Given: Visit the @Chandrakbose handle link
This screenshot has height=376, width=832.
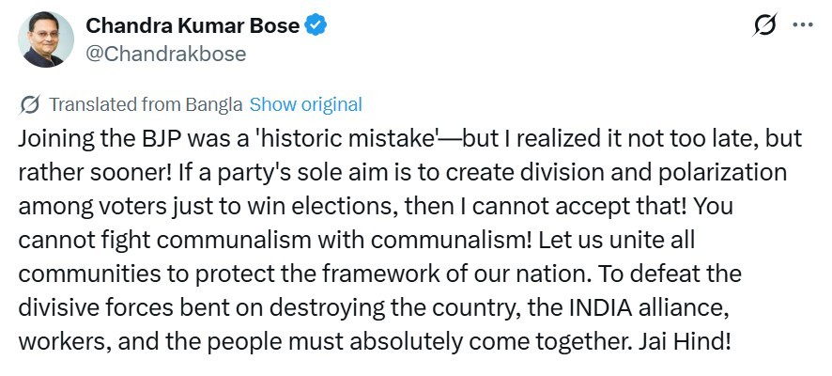Looking at the screenshot, I should pyautogui.click(x=166, y=54).
